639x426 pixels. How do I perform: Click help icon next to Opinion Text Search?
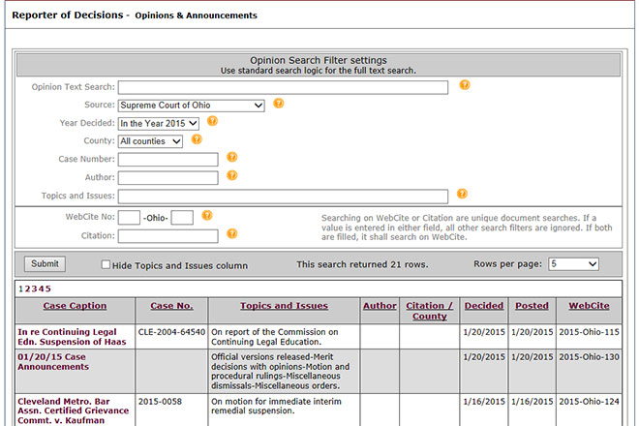(465, 85)
